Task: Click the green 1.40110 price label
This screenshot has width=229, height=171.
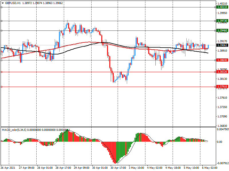Action: 222,7
